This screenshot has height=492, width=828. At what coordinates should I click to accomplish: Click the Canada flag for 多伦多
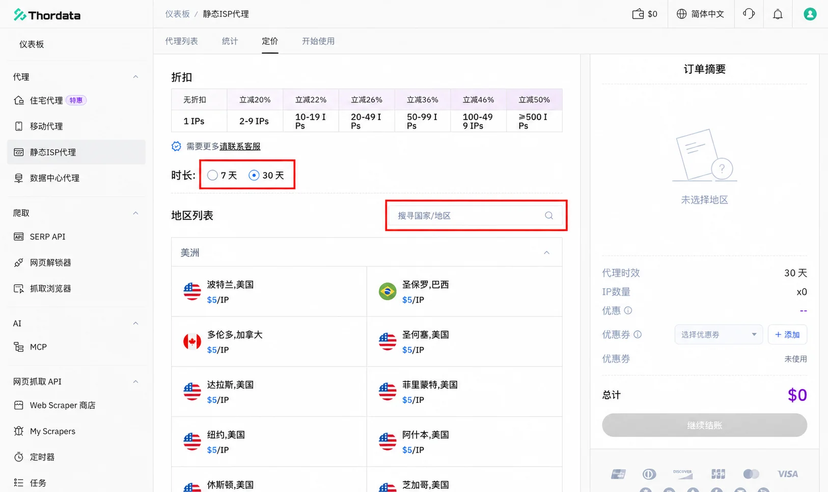click(x=192, y=341)
